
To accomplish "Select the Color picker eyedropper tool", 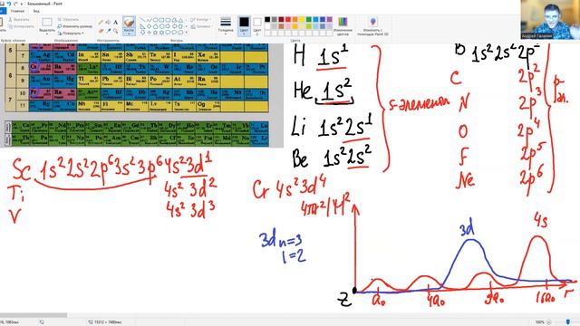I will coord(108,31).
